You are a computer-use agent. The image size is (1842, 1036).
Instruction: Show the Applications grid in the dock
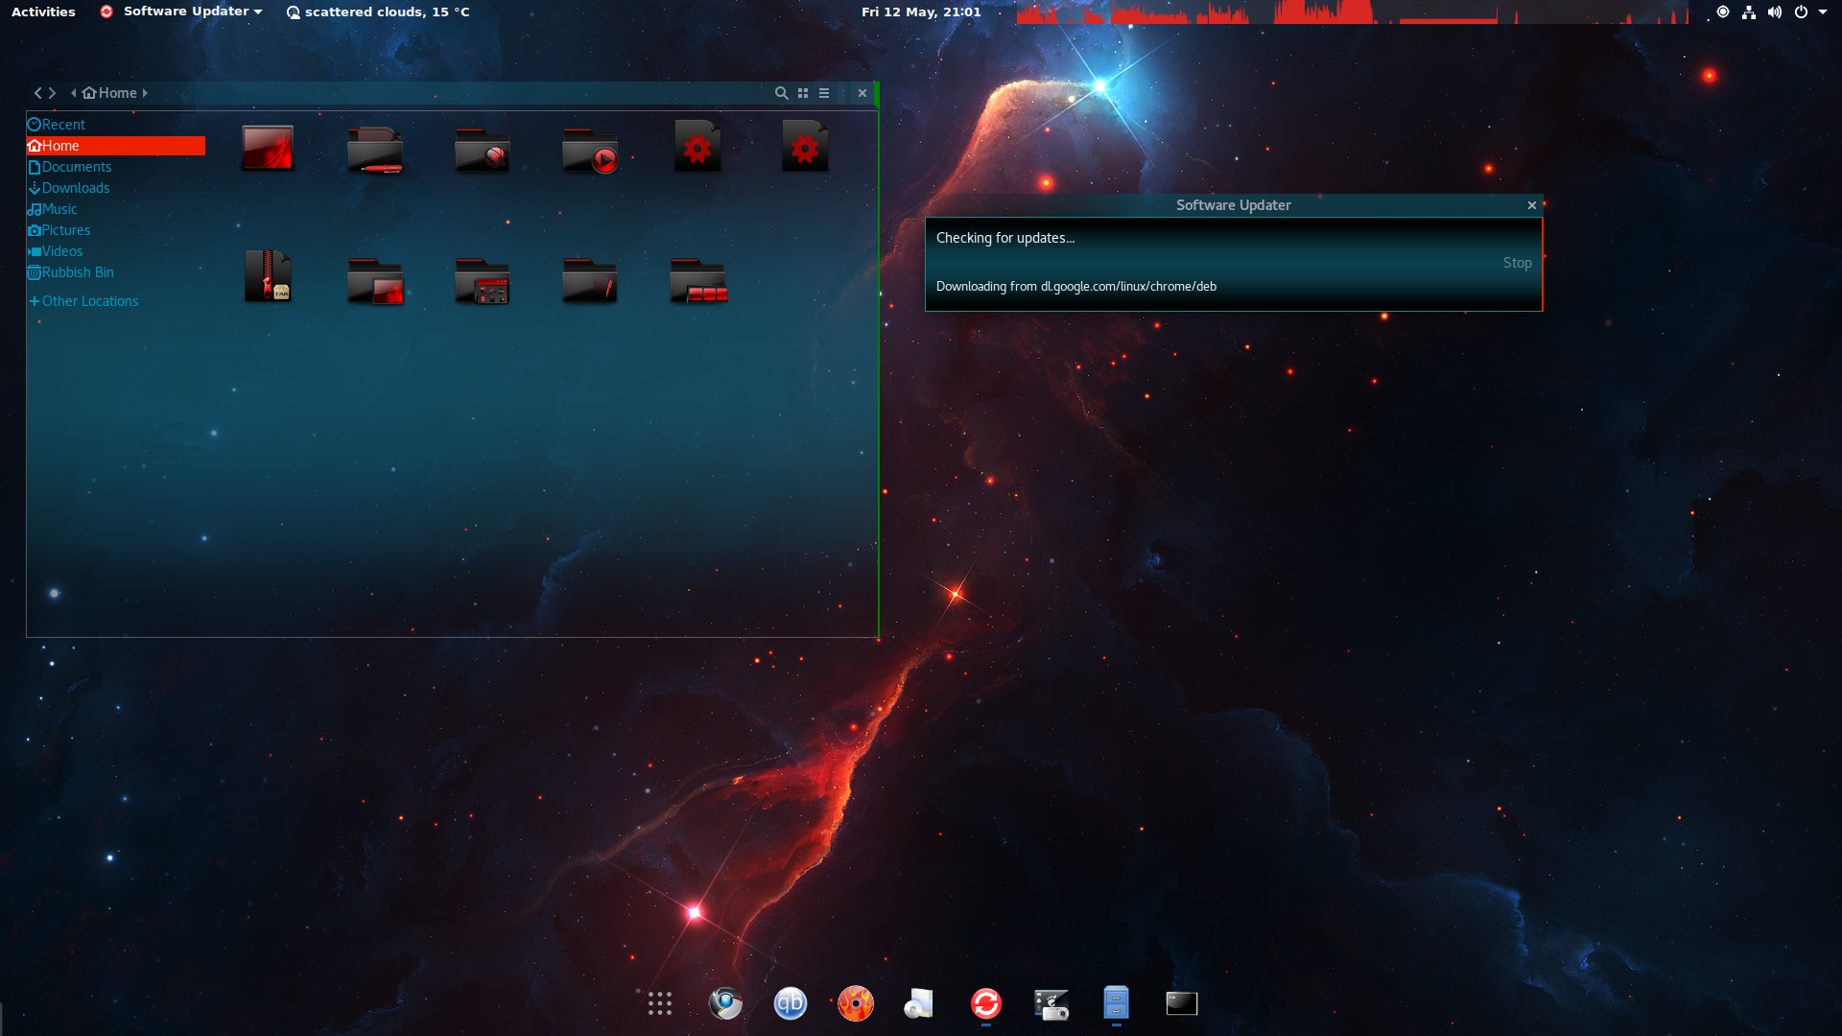coord(660,1003)
